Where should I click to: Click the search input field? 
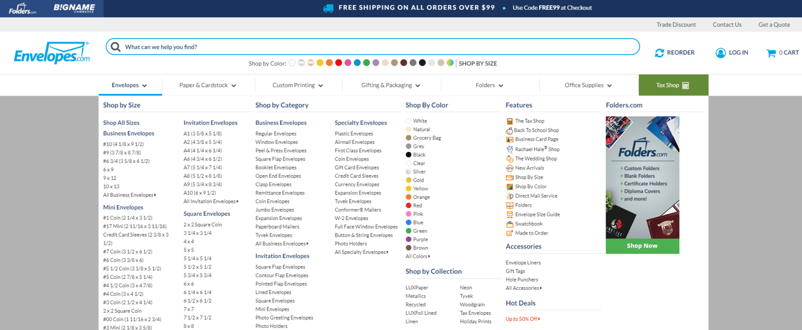coord(375,47)
